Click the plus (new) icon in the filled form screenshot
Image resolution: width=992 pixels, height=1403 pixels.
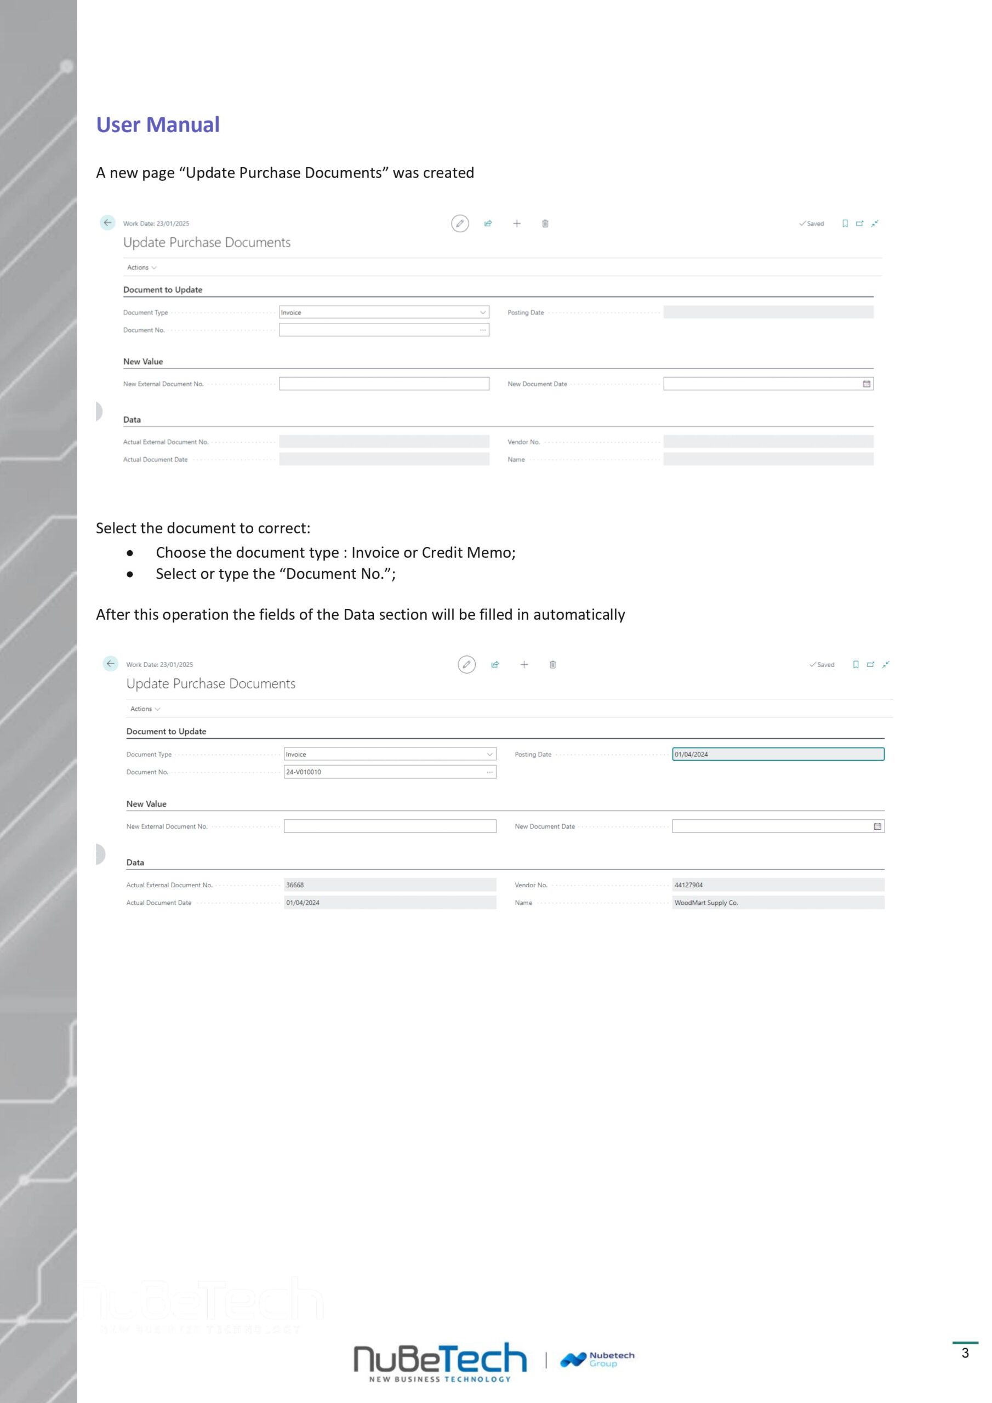click(x=524, y=664)
